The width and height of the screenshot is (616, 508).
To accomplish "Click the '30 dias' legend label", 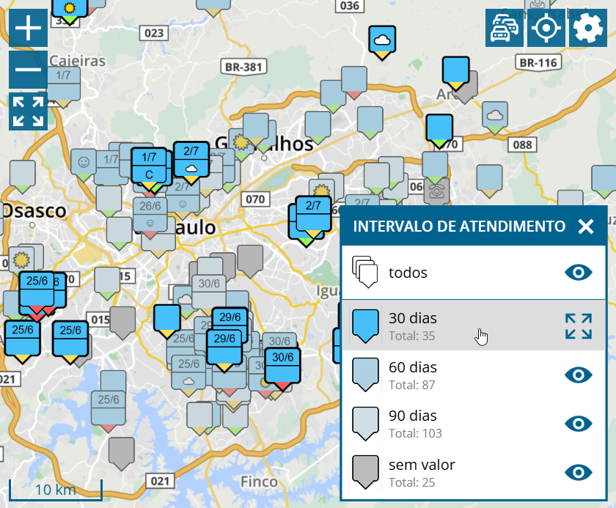I will (413, 318).
